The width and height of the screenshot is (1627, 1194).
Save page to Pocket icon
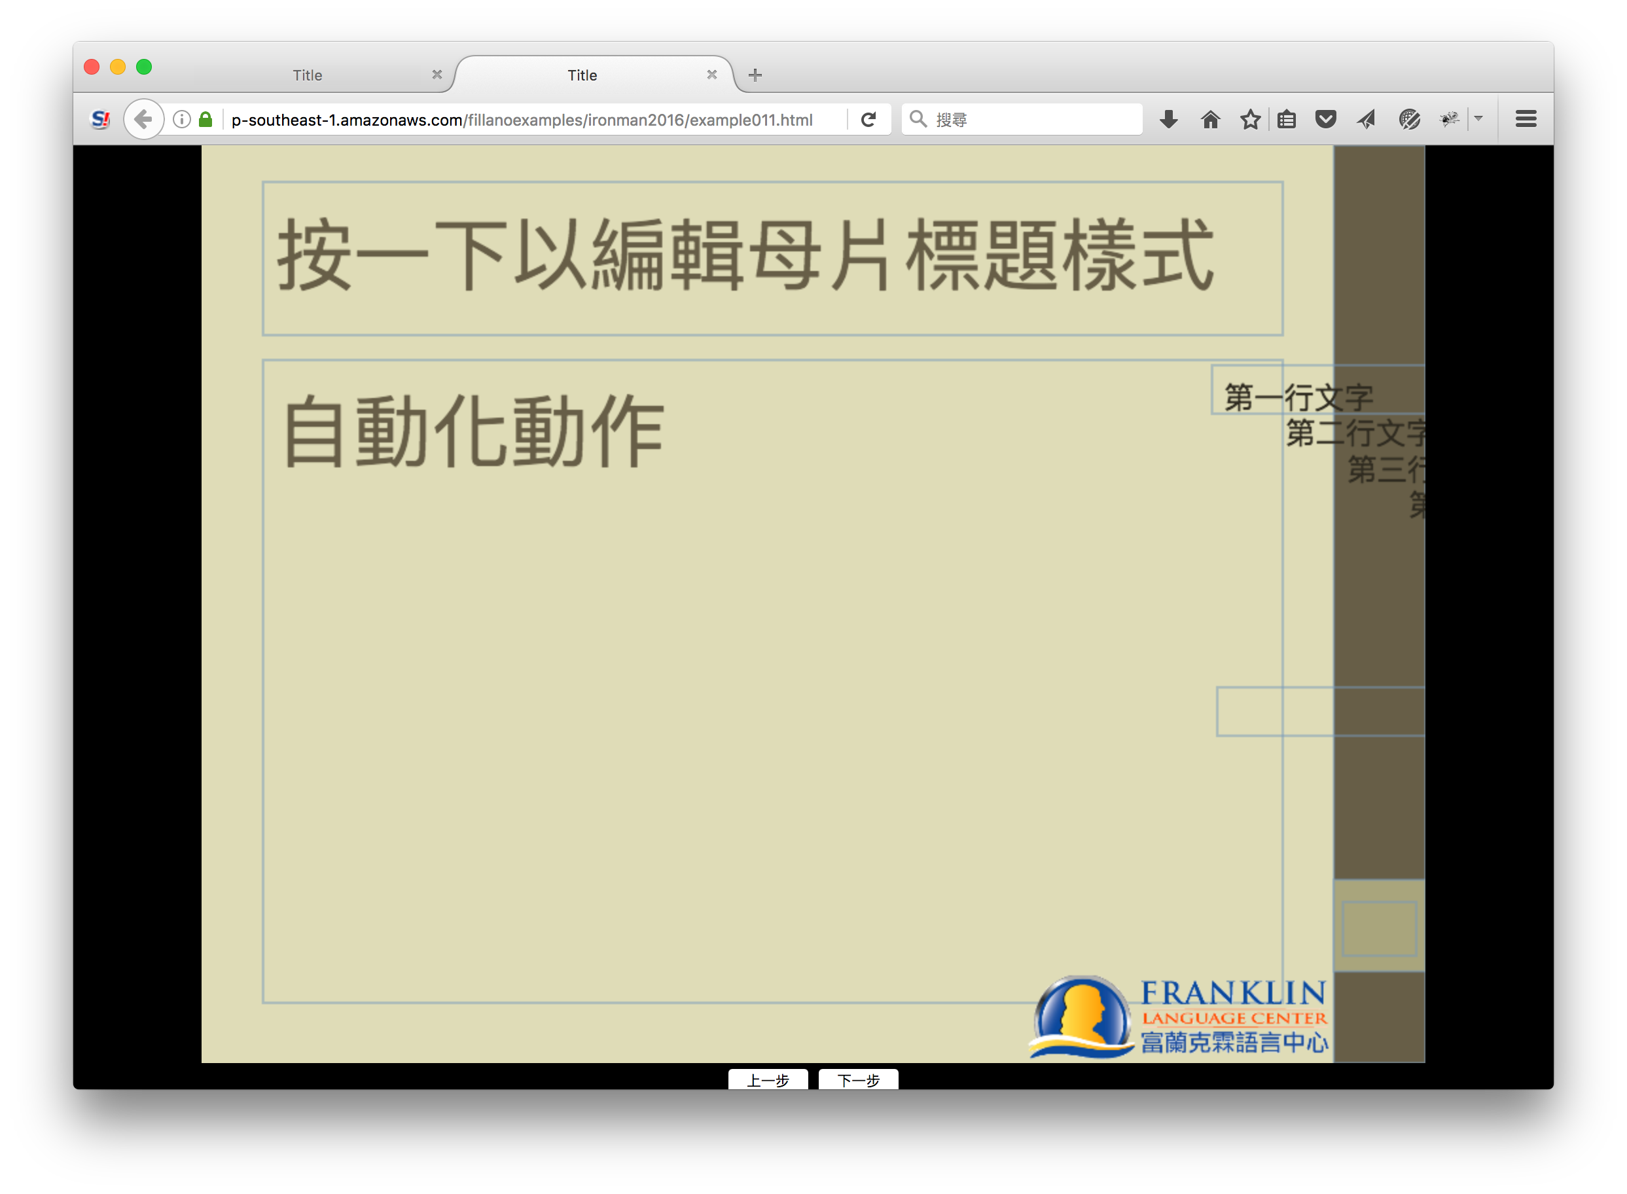coord(1325,119)
